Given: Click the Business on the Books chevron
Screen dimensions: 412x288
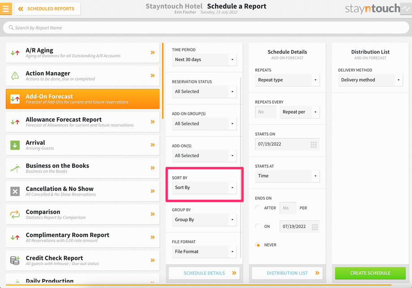Looking at the screenshot, I should pyautogui.click(x=152, y=168).
